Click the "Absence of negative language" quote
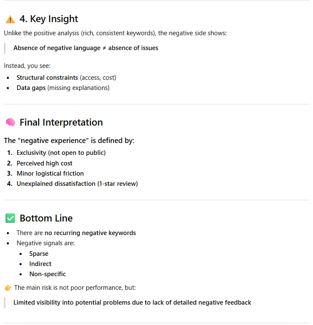The height and width of the screenshot is (325, 313). (x=86, y=48)
